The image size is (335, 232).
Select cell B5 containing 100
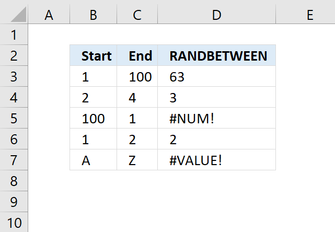(x=94, y=118)
